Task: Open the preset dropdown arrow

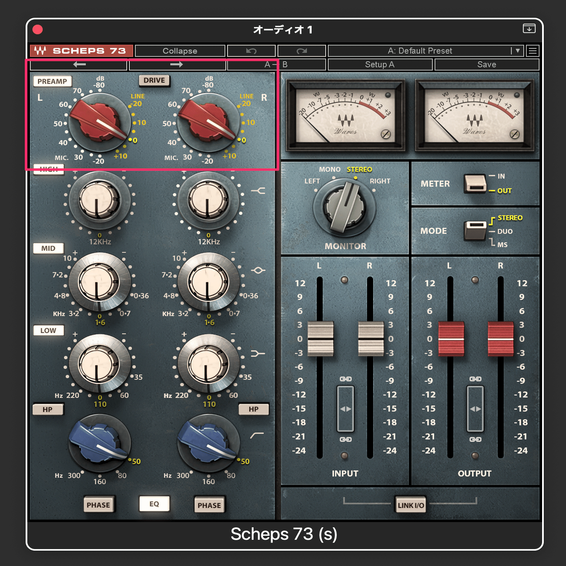Action: [x=517, y=51]
